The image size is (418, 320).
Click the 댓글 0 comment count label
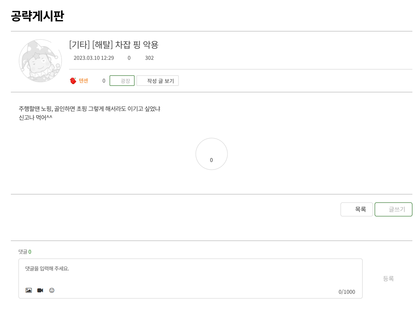[24, 252]
